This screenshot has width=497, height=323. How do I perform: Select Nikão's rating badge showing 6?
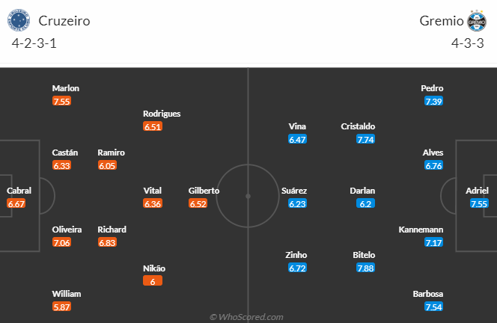coord(153,281)
